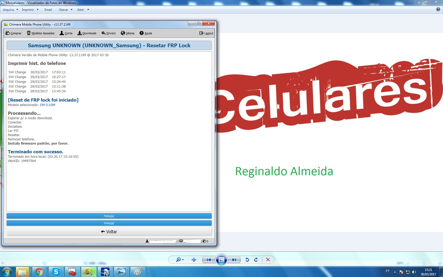Show hidden system tray icons

pos(395,272)
